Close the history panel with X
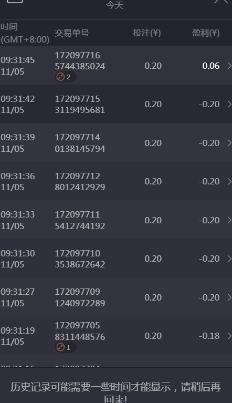The image size is (232, 403). point(220,2)
